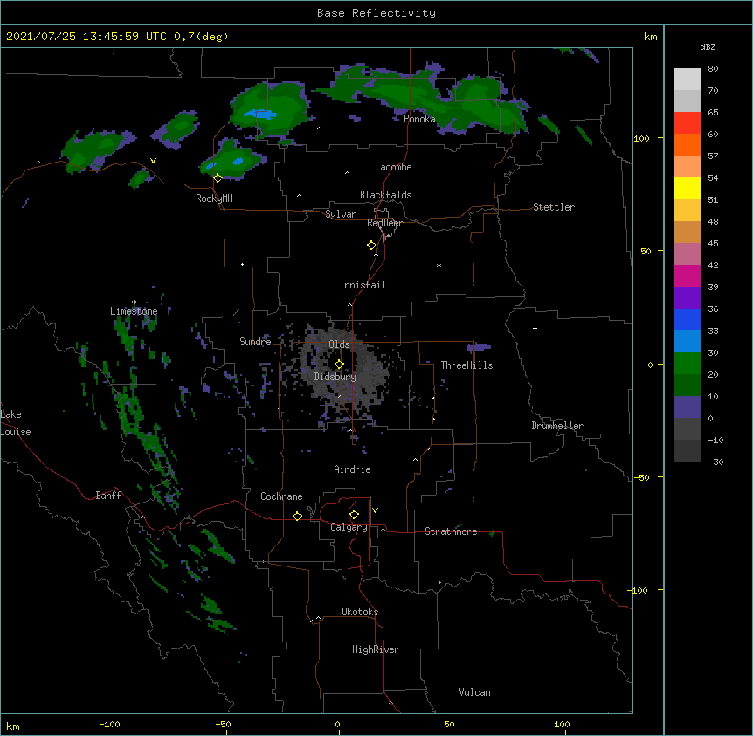This screenshot has width=753, height=736.
Task: Click the asterisk marker above Limestone label
Action: (134, 302)
